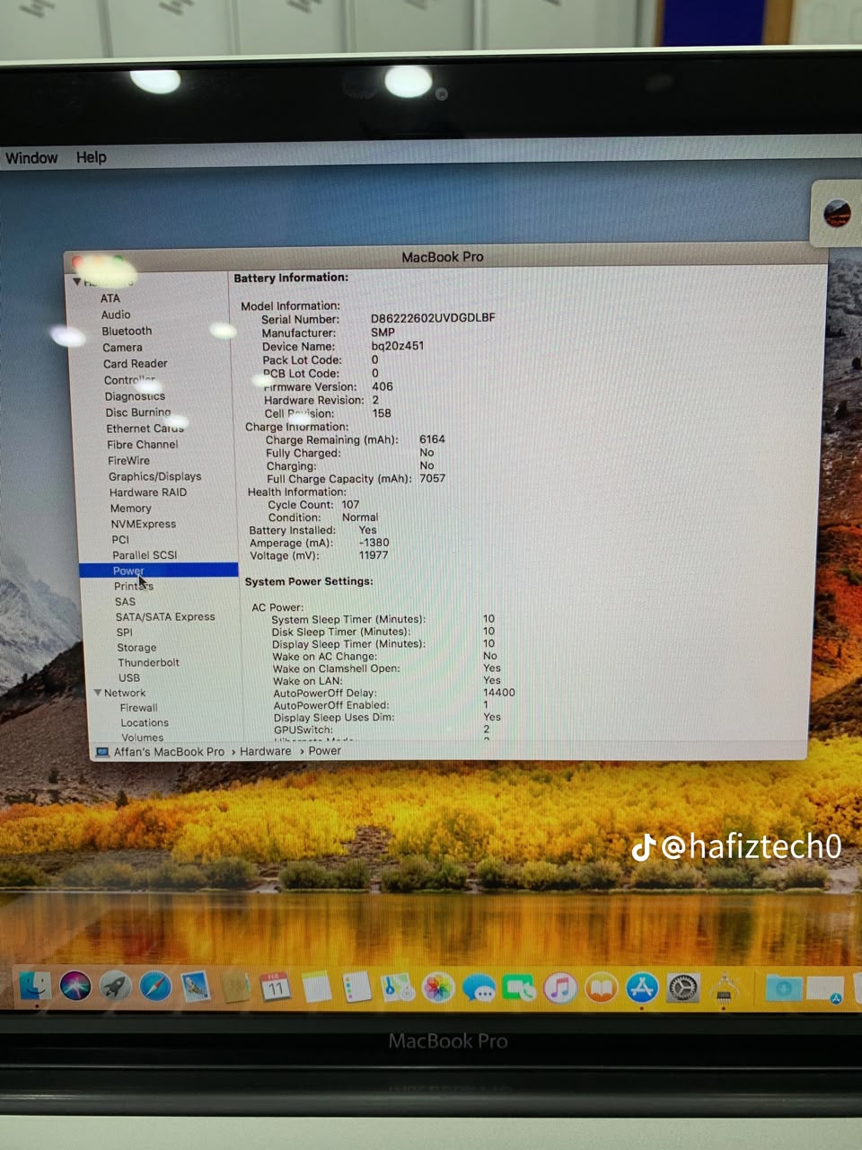
Task: Open Messages speech bubble icon
Action: [x=479, y=989]
